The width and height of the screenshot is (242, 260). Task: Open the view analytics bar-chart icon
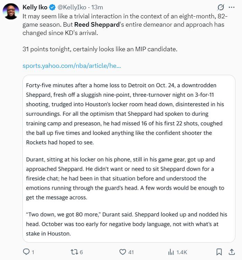171,252
